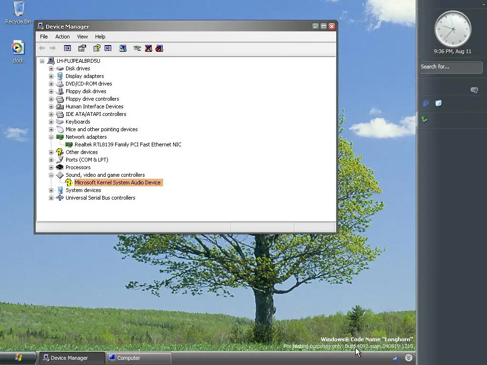The height and width of the screenshot is (365, 487).
Task: Click the 9:36 PM, Aug 11 time text
Action: pos(453,51)
